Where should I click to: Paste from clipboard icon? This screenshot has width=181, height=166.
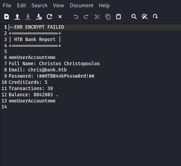[118, 17]
